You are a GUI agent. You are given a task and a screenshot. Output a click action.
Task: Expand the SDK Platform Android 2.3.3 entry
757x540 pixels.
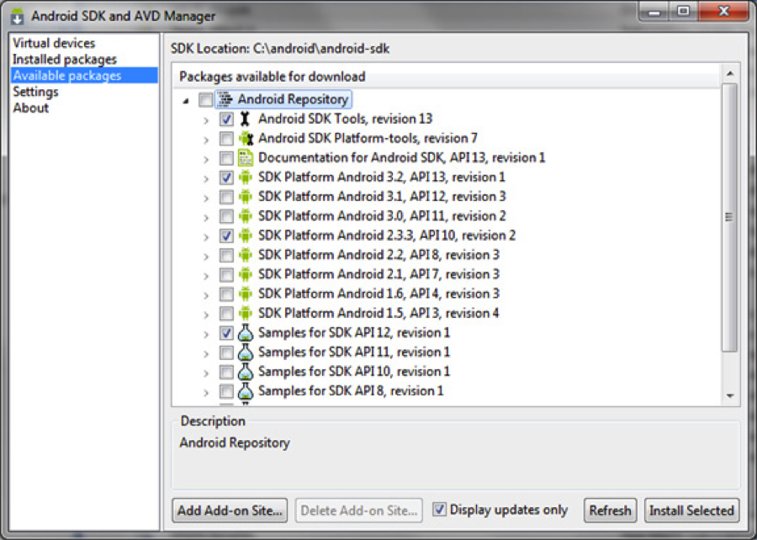[206, 236]
